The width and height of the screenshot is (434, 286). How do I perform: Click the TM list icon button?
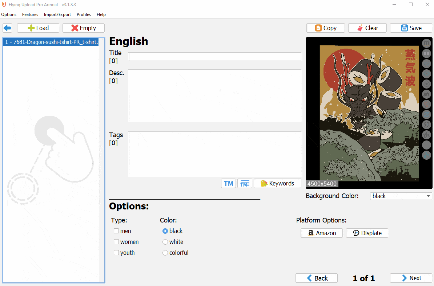tap(245, 184)
